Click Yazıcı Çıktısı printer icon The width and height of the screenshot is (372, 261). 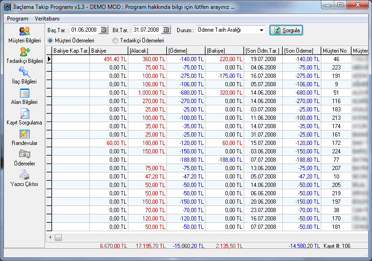[24, 175]
